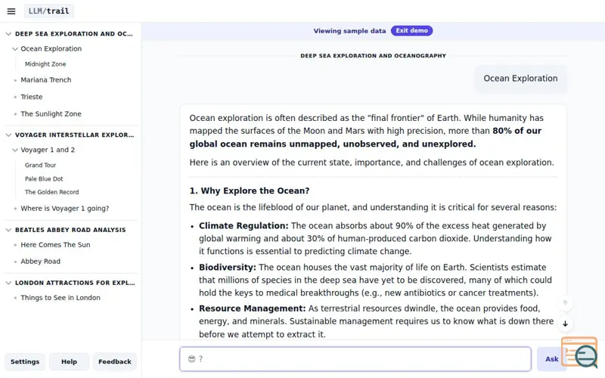
Task: Open The Golden Record item
Action: pyautogui.click(x=51, y=192)
